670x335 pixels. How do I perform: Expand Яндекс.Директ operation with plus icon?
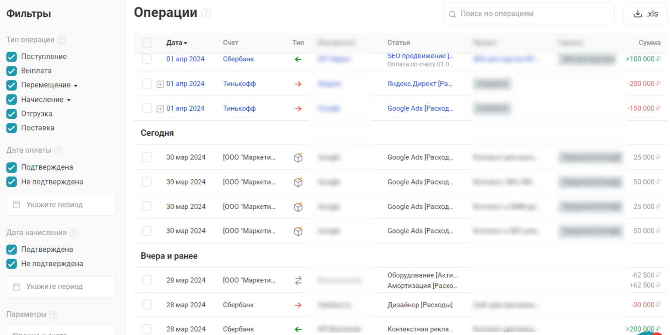point(160,84)
